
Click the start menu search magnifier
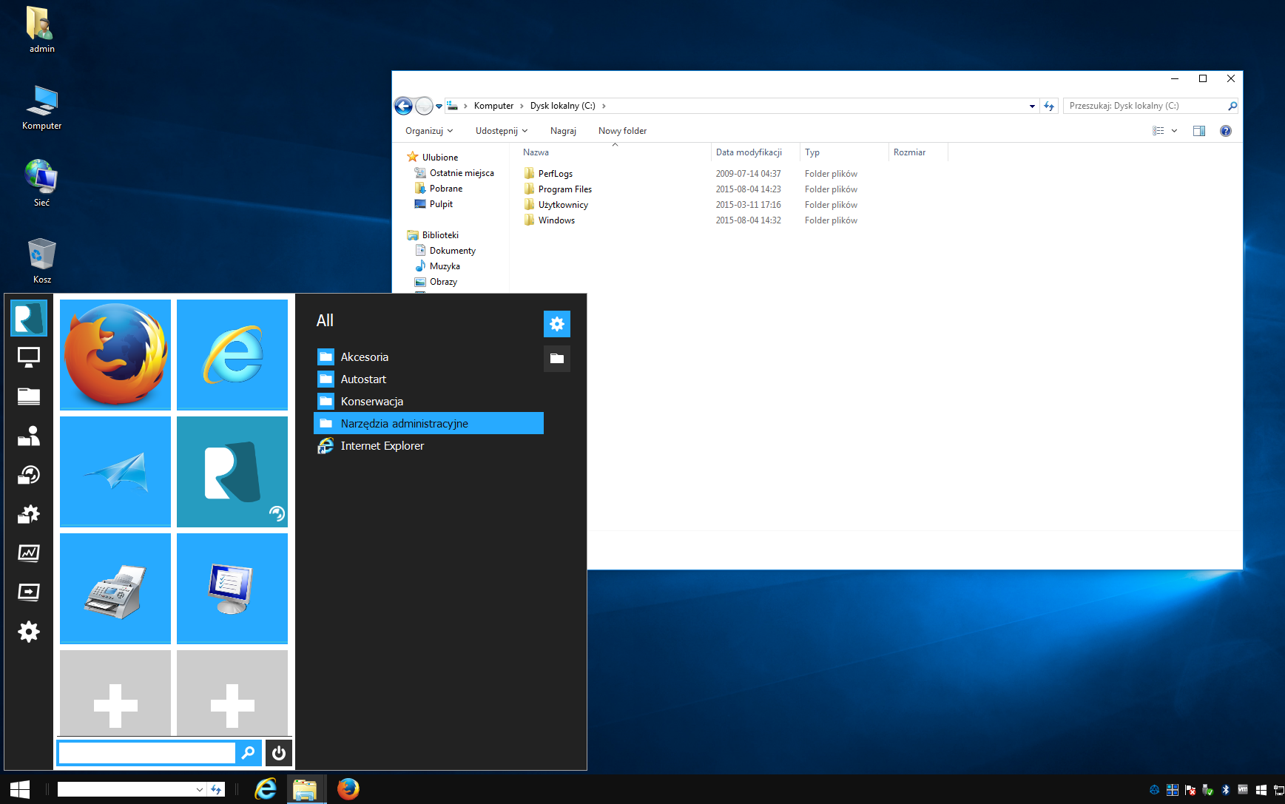[x=249, y=753]
